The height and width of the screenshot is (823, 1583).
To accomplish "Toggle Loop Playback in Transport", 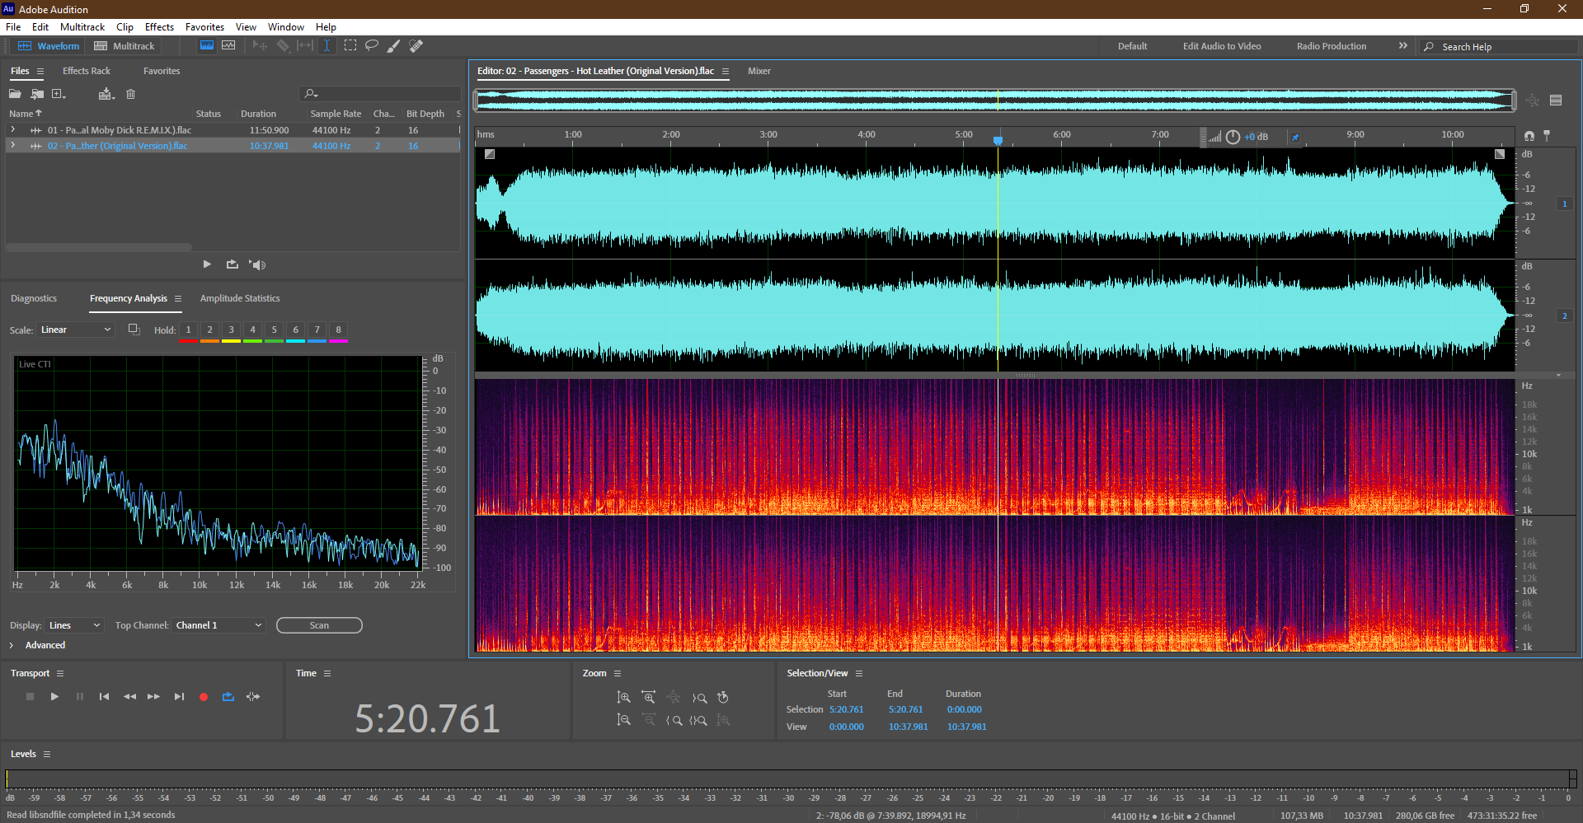I will tap(228, 697).
